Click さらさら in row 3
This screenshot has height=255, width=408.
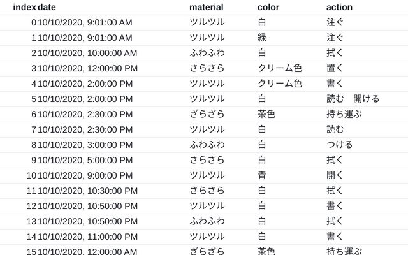point(207,68)
